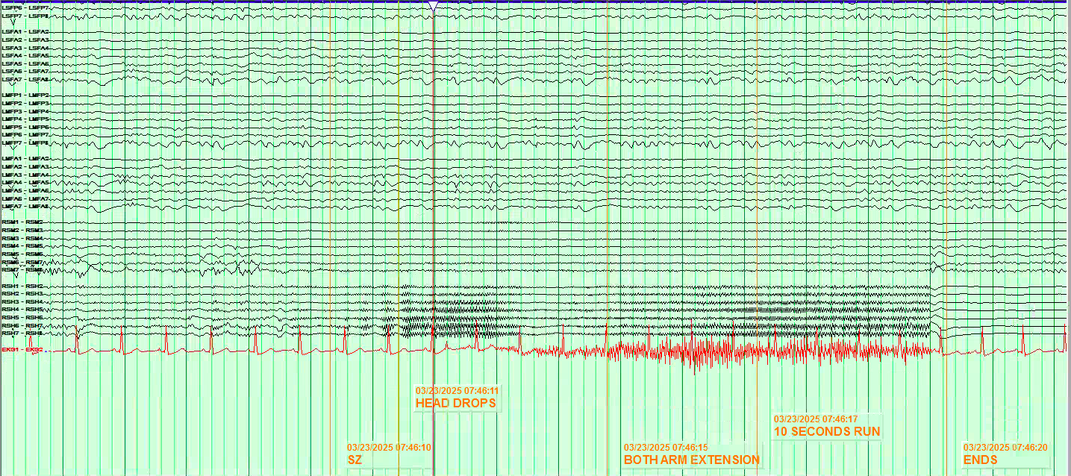Select the RSH7 - RSH8 channel label

click(22, 333)
